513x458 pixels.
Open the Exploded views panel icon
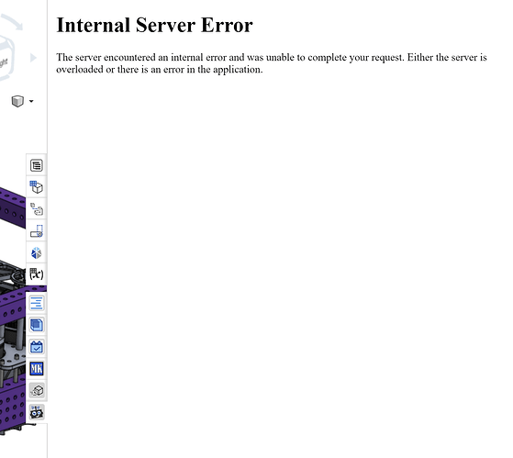coord(37,209)
